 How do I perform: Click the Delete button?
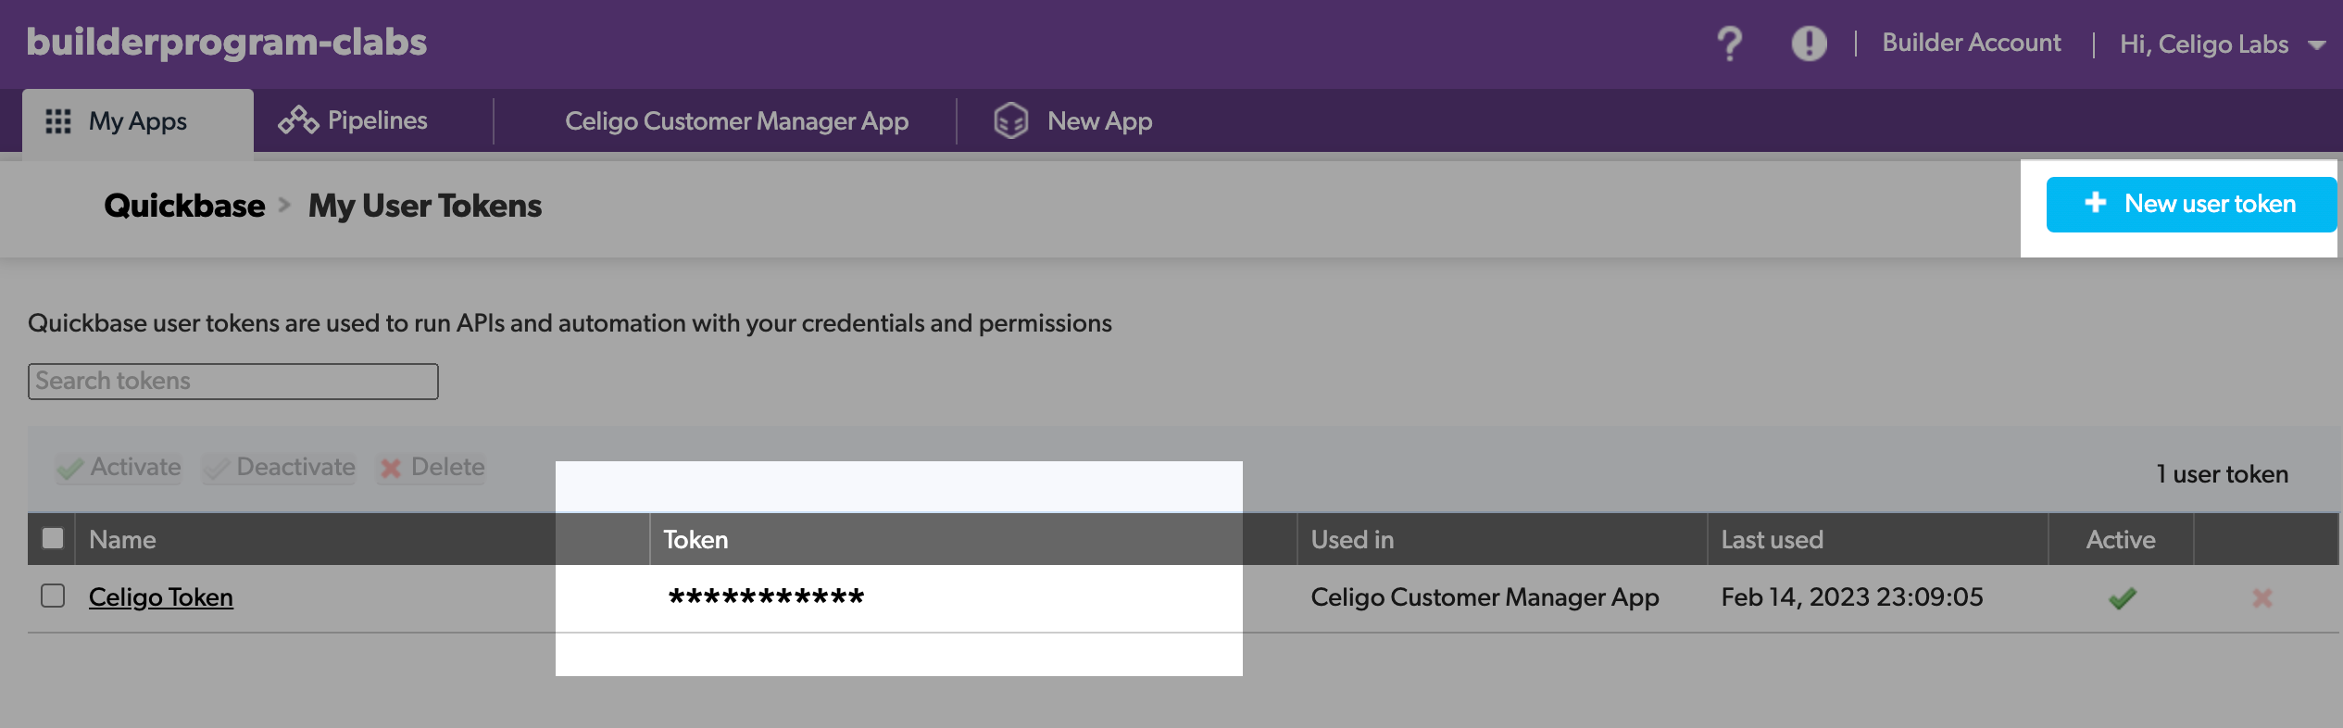pyautogui.click(x=432, y=467)
